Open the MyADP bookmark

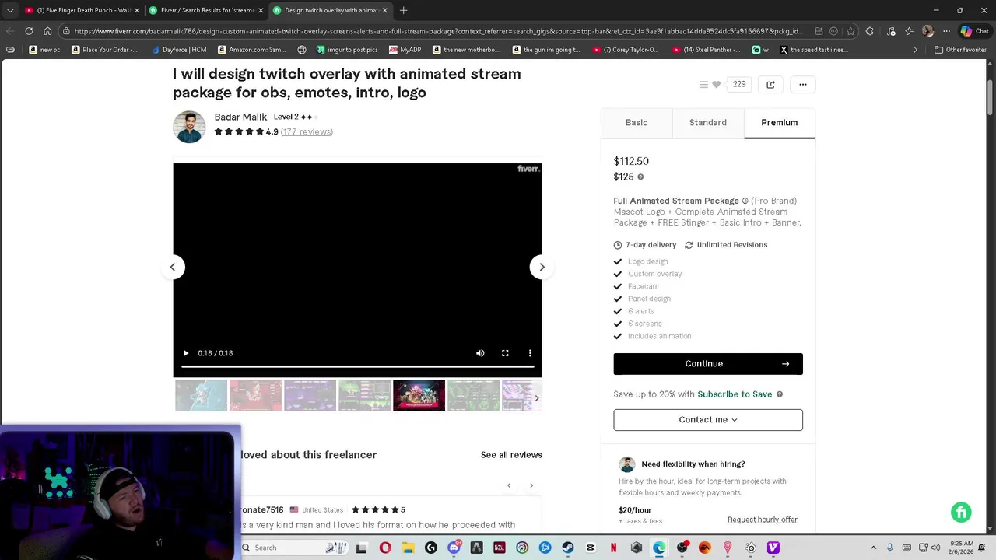click(405, 50)
